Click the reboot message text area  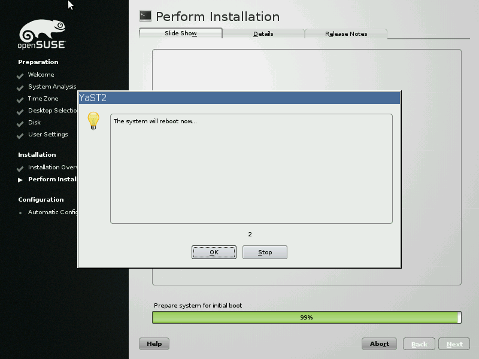[251, 168]
